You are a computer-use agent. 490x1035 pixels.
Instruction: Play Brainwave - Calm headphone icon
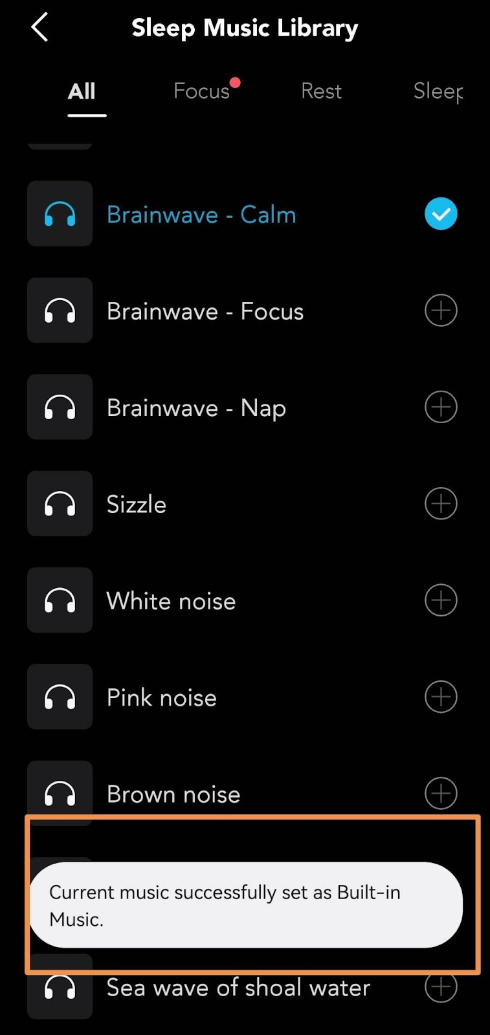60,214
